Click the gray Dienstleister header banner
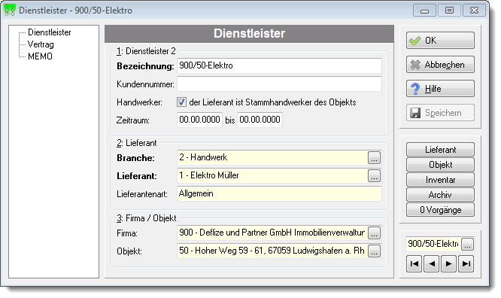This screenshot has height=298, width=501. tap(249, 34)
